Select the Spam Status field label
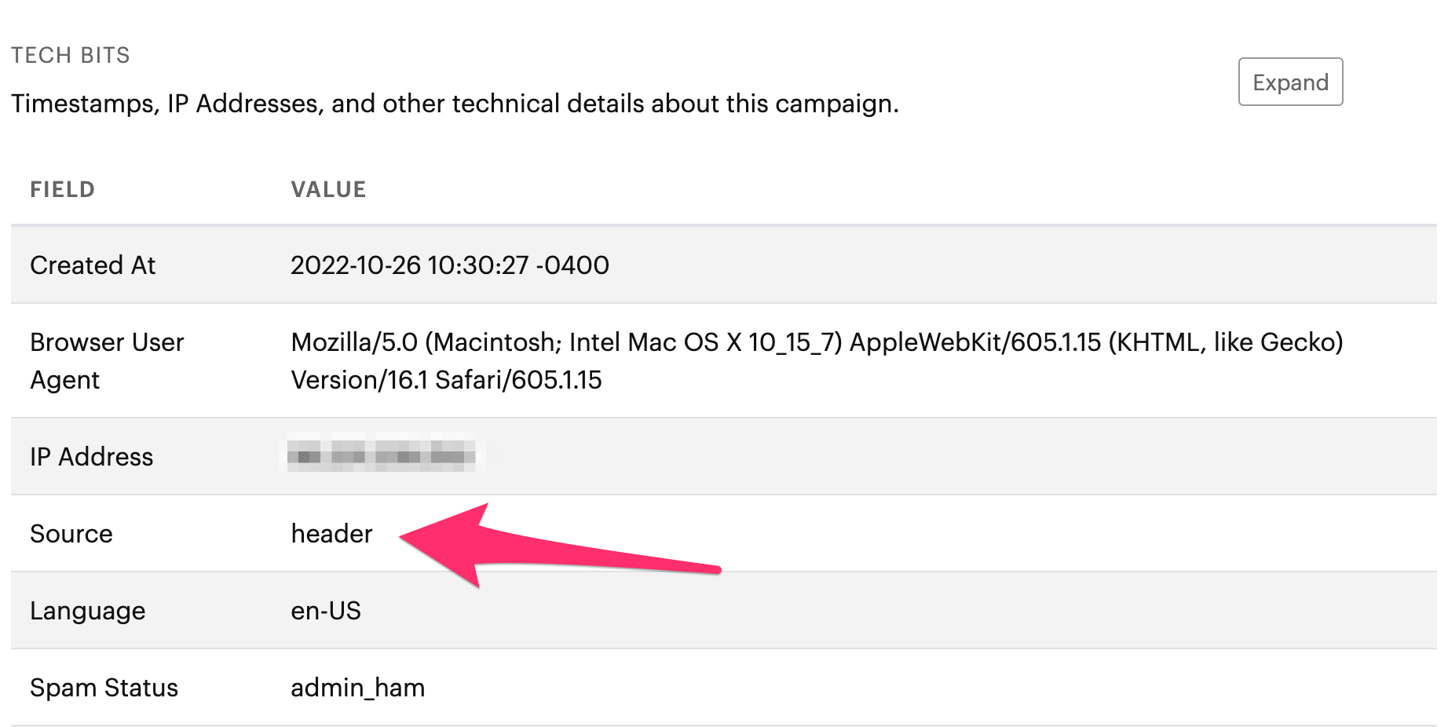This screenshot has height=727, width=1448. 104,687
